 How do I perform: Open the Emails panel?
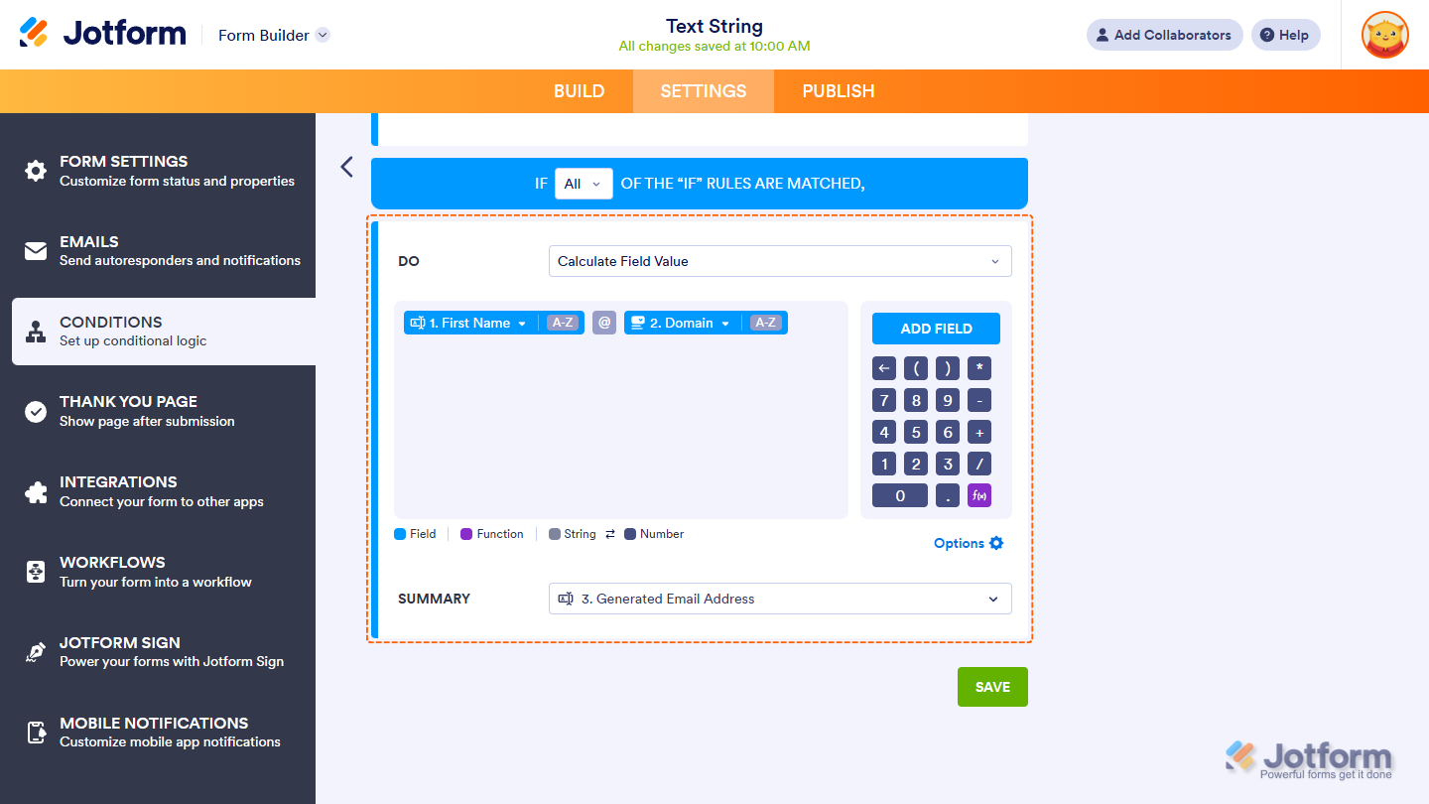(x=88, y=250)
